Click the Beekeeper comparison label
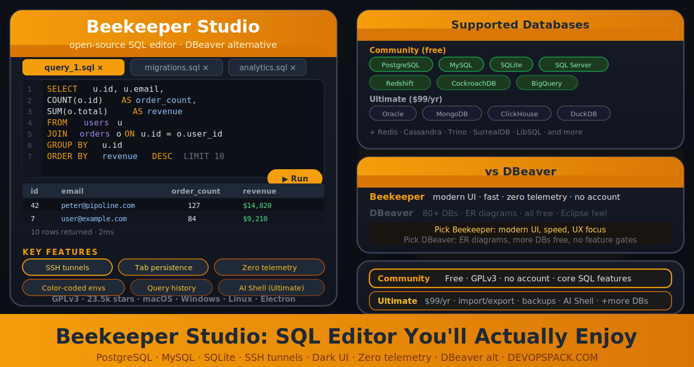This screenshot has height=367, width=694. pyautogui.click(x=397, y=197)
